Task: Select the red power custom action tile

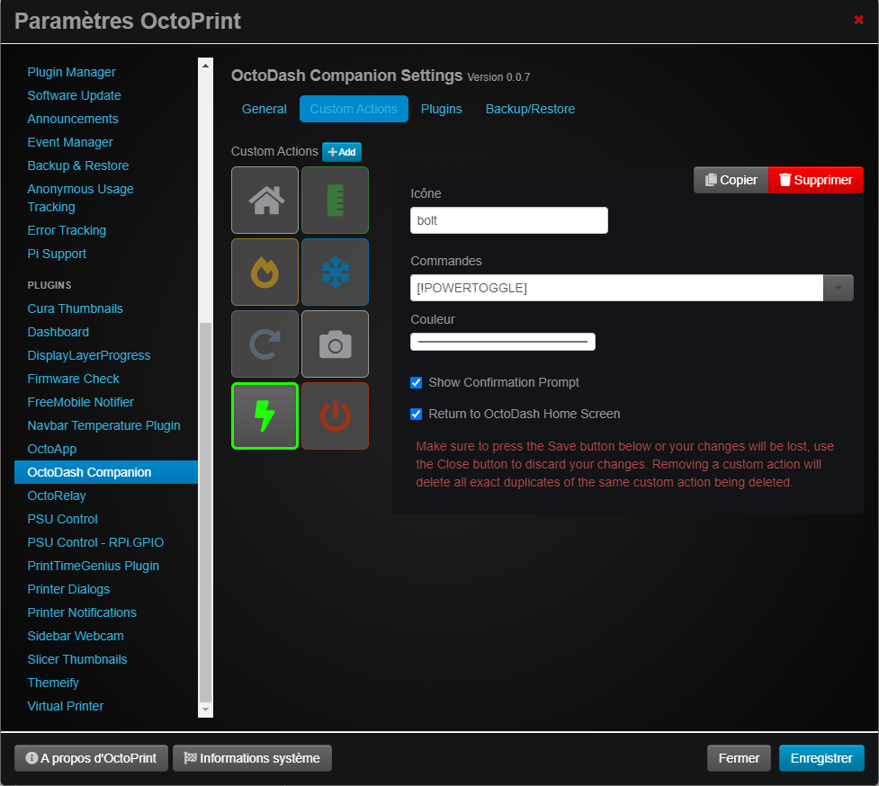Action: [336, 415]
